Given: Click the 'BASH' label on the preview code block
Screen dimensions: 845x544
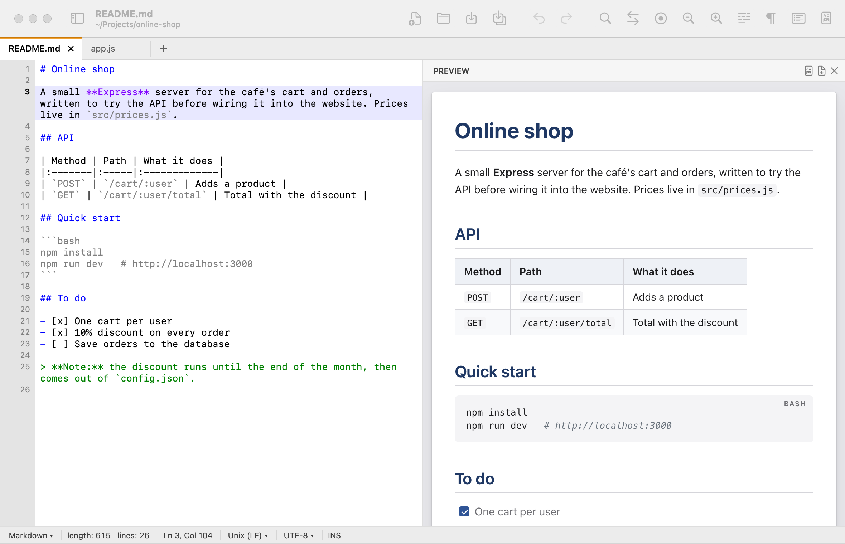Looking at the screenshot, I should [795, 404].
